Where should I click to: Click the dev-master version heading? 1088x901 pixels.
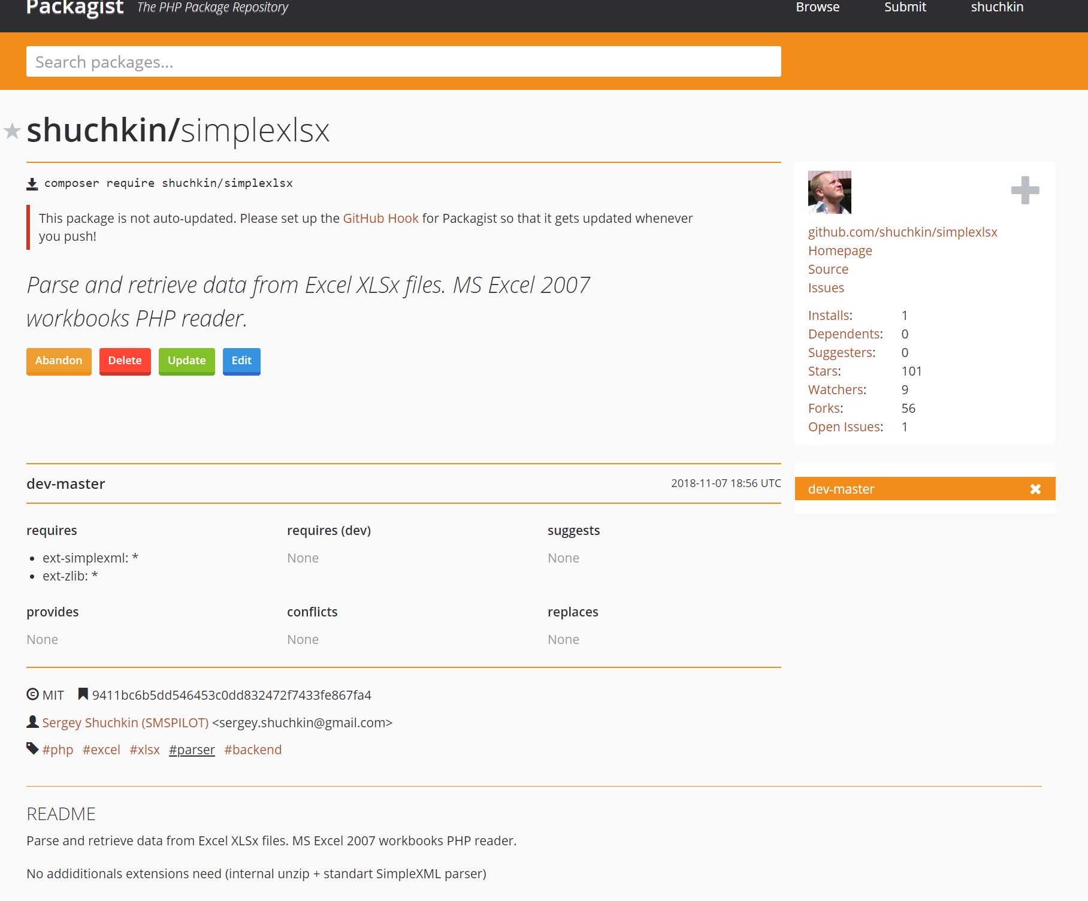click(x=66, y=484)
